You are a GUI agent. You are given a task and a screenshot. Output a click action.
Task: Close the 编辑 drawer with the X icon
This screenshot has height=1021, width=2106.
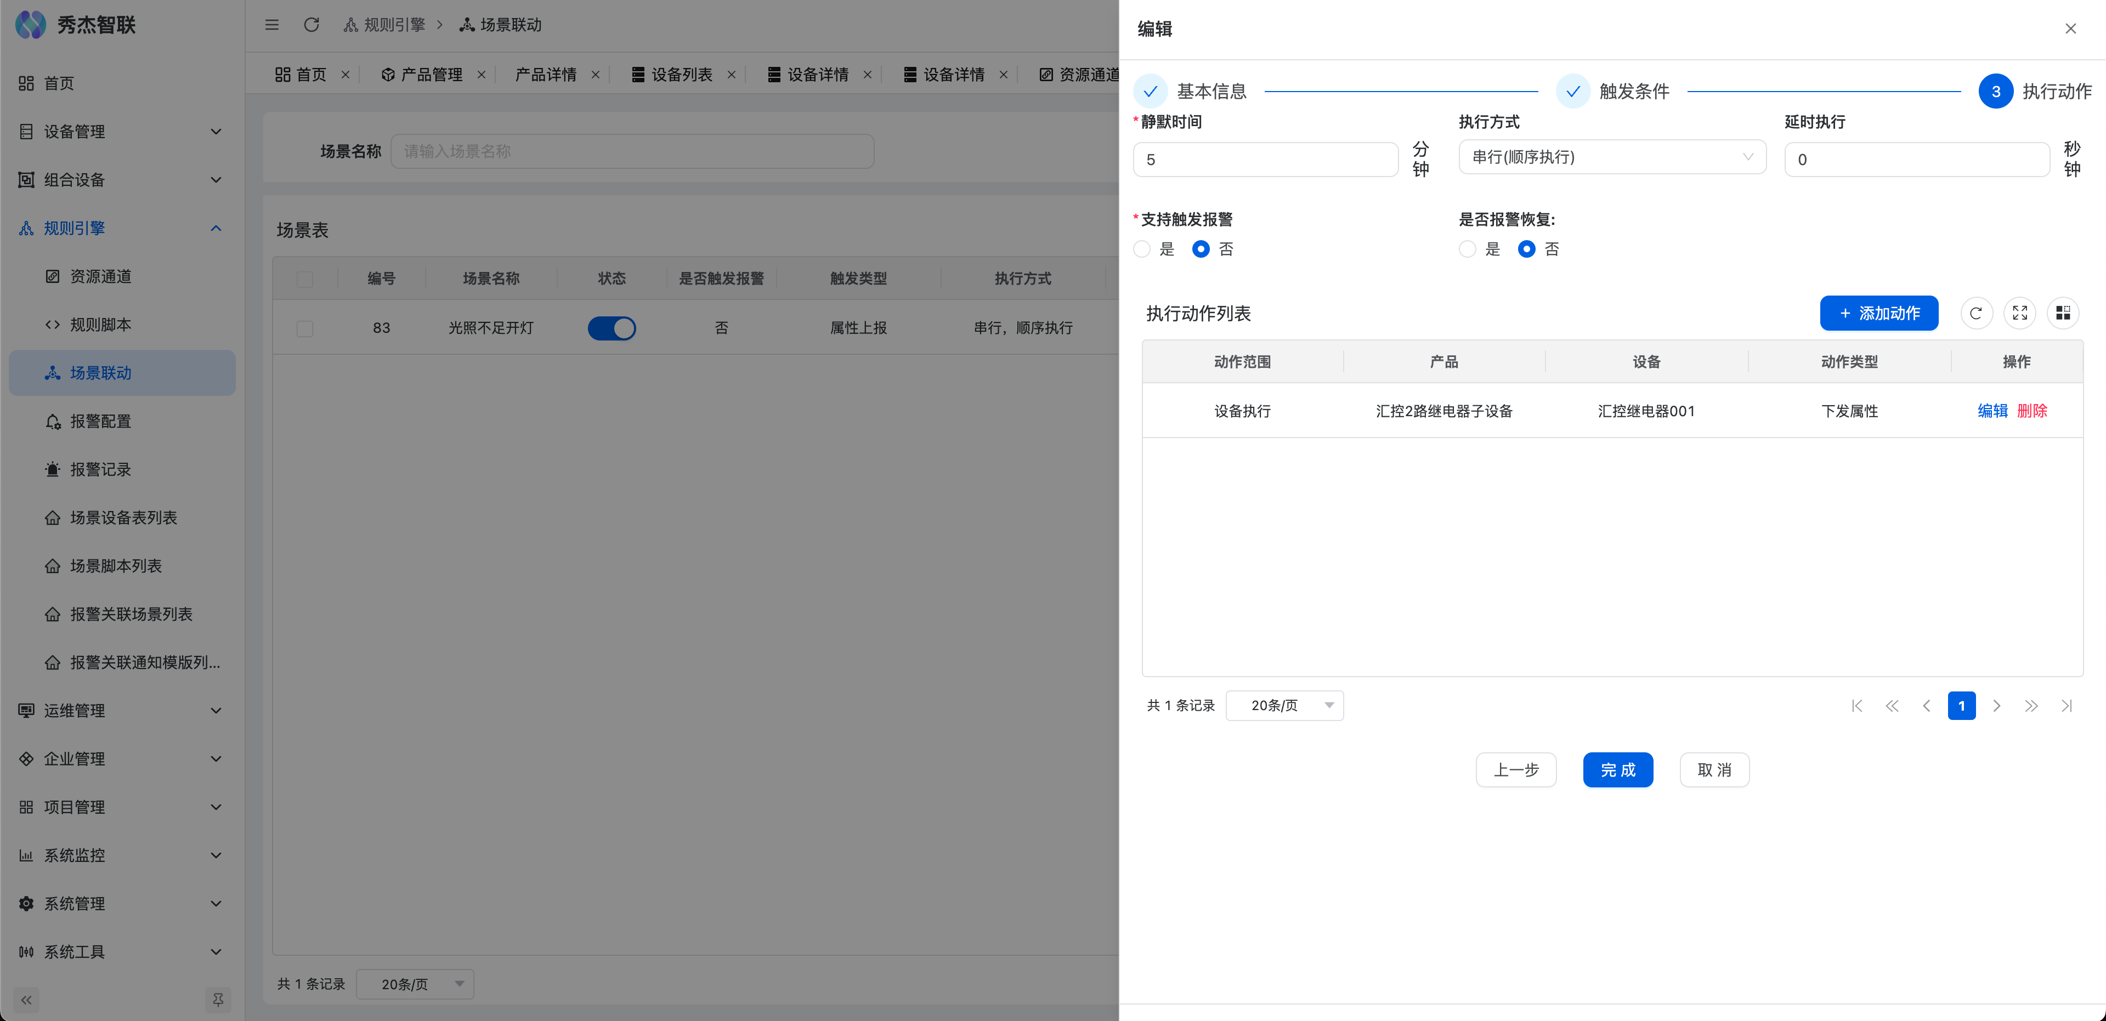(2070, 29)
